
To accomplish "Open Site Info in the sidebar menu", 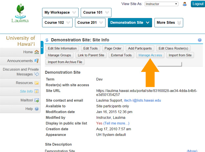I will [20, 92].
